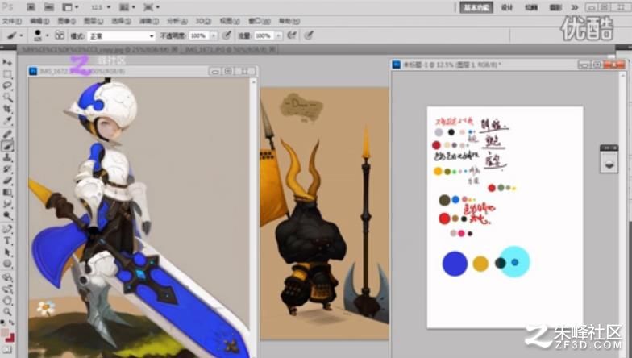Switch to the 摄影 workspace

(x=555, y=7)
